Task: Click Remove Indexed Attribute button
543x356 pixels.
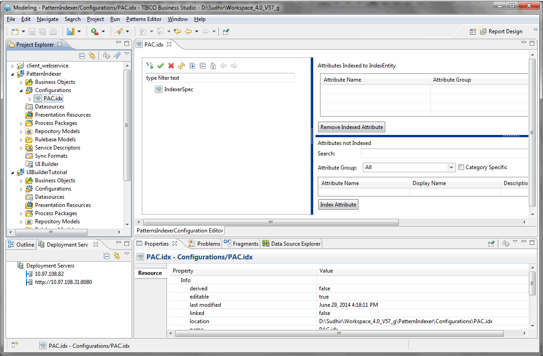Action: 352,127
